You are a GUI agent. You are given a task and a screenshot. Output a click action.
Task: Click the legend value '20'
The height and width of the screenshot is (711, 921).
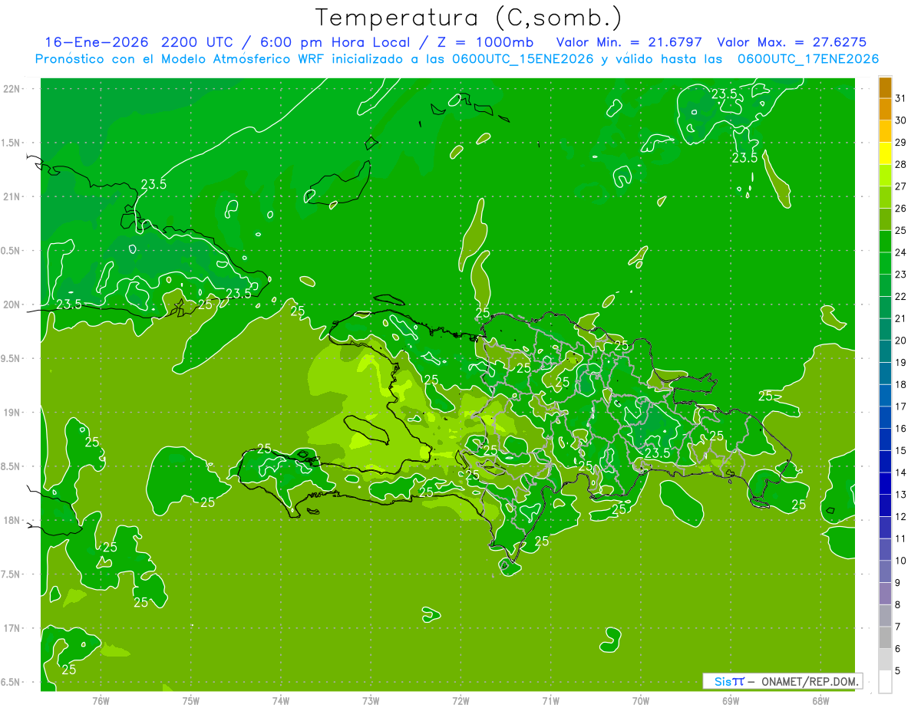coord(900,341)
